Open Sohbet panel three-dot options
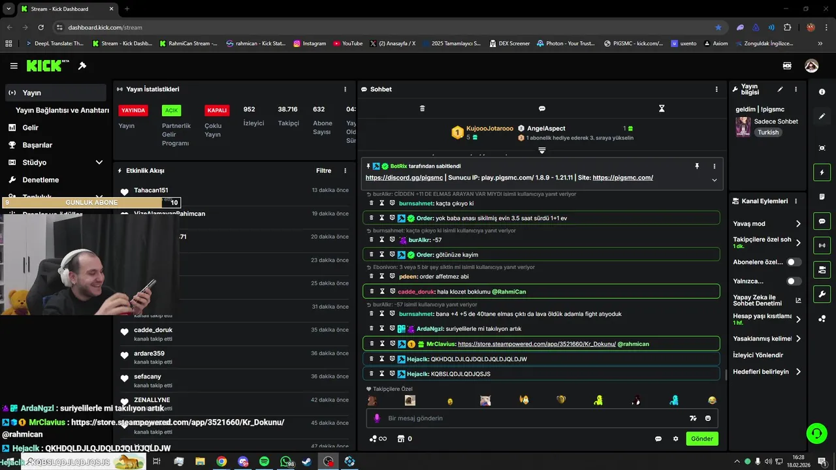 pyautogui.click(x=716, y=89)
